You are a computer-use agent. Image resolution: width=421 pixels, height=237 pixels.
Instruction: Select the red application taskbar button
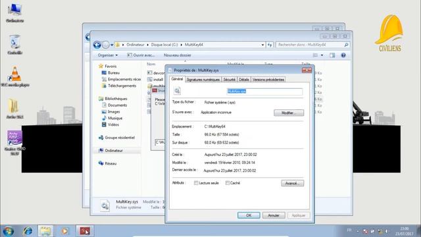[x=85, y=231]
